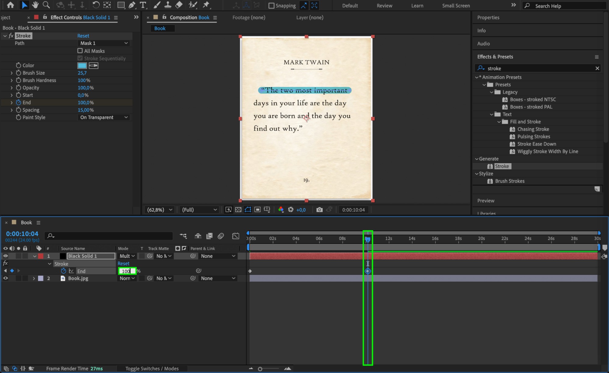Open the Paint Style dropdown
Viewport: 609px width, 373px height.
[104, 117]
